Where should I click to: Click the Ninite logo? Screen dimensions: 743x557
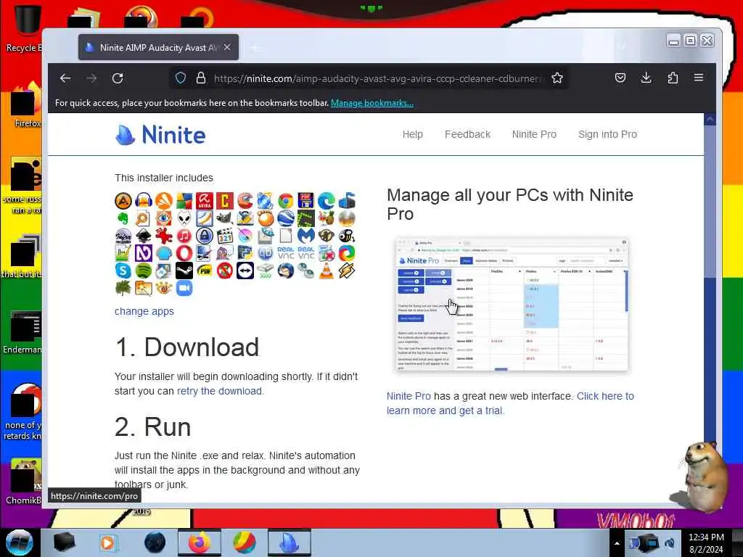(160, 135)
